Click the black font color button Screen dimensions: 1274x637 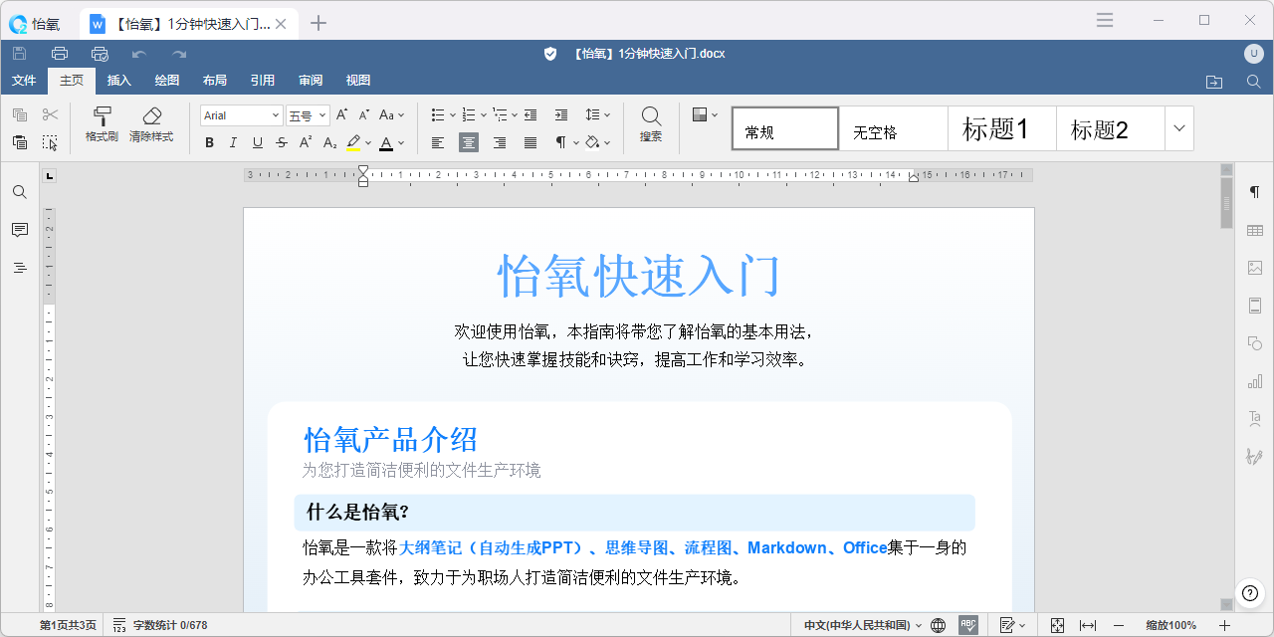pos(386,142)
